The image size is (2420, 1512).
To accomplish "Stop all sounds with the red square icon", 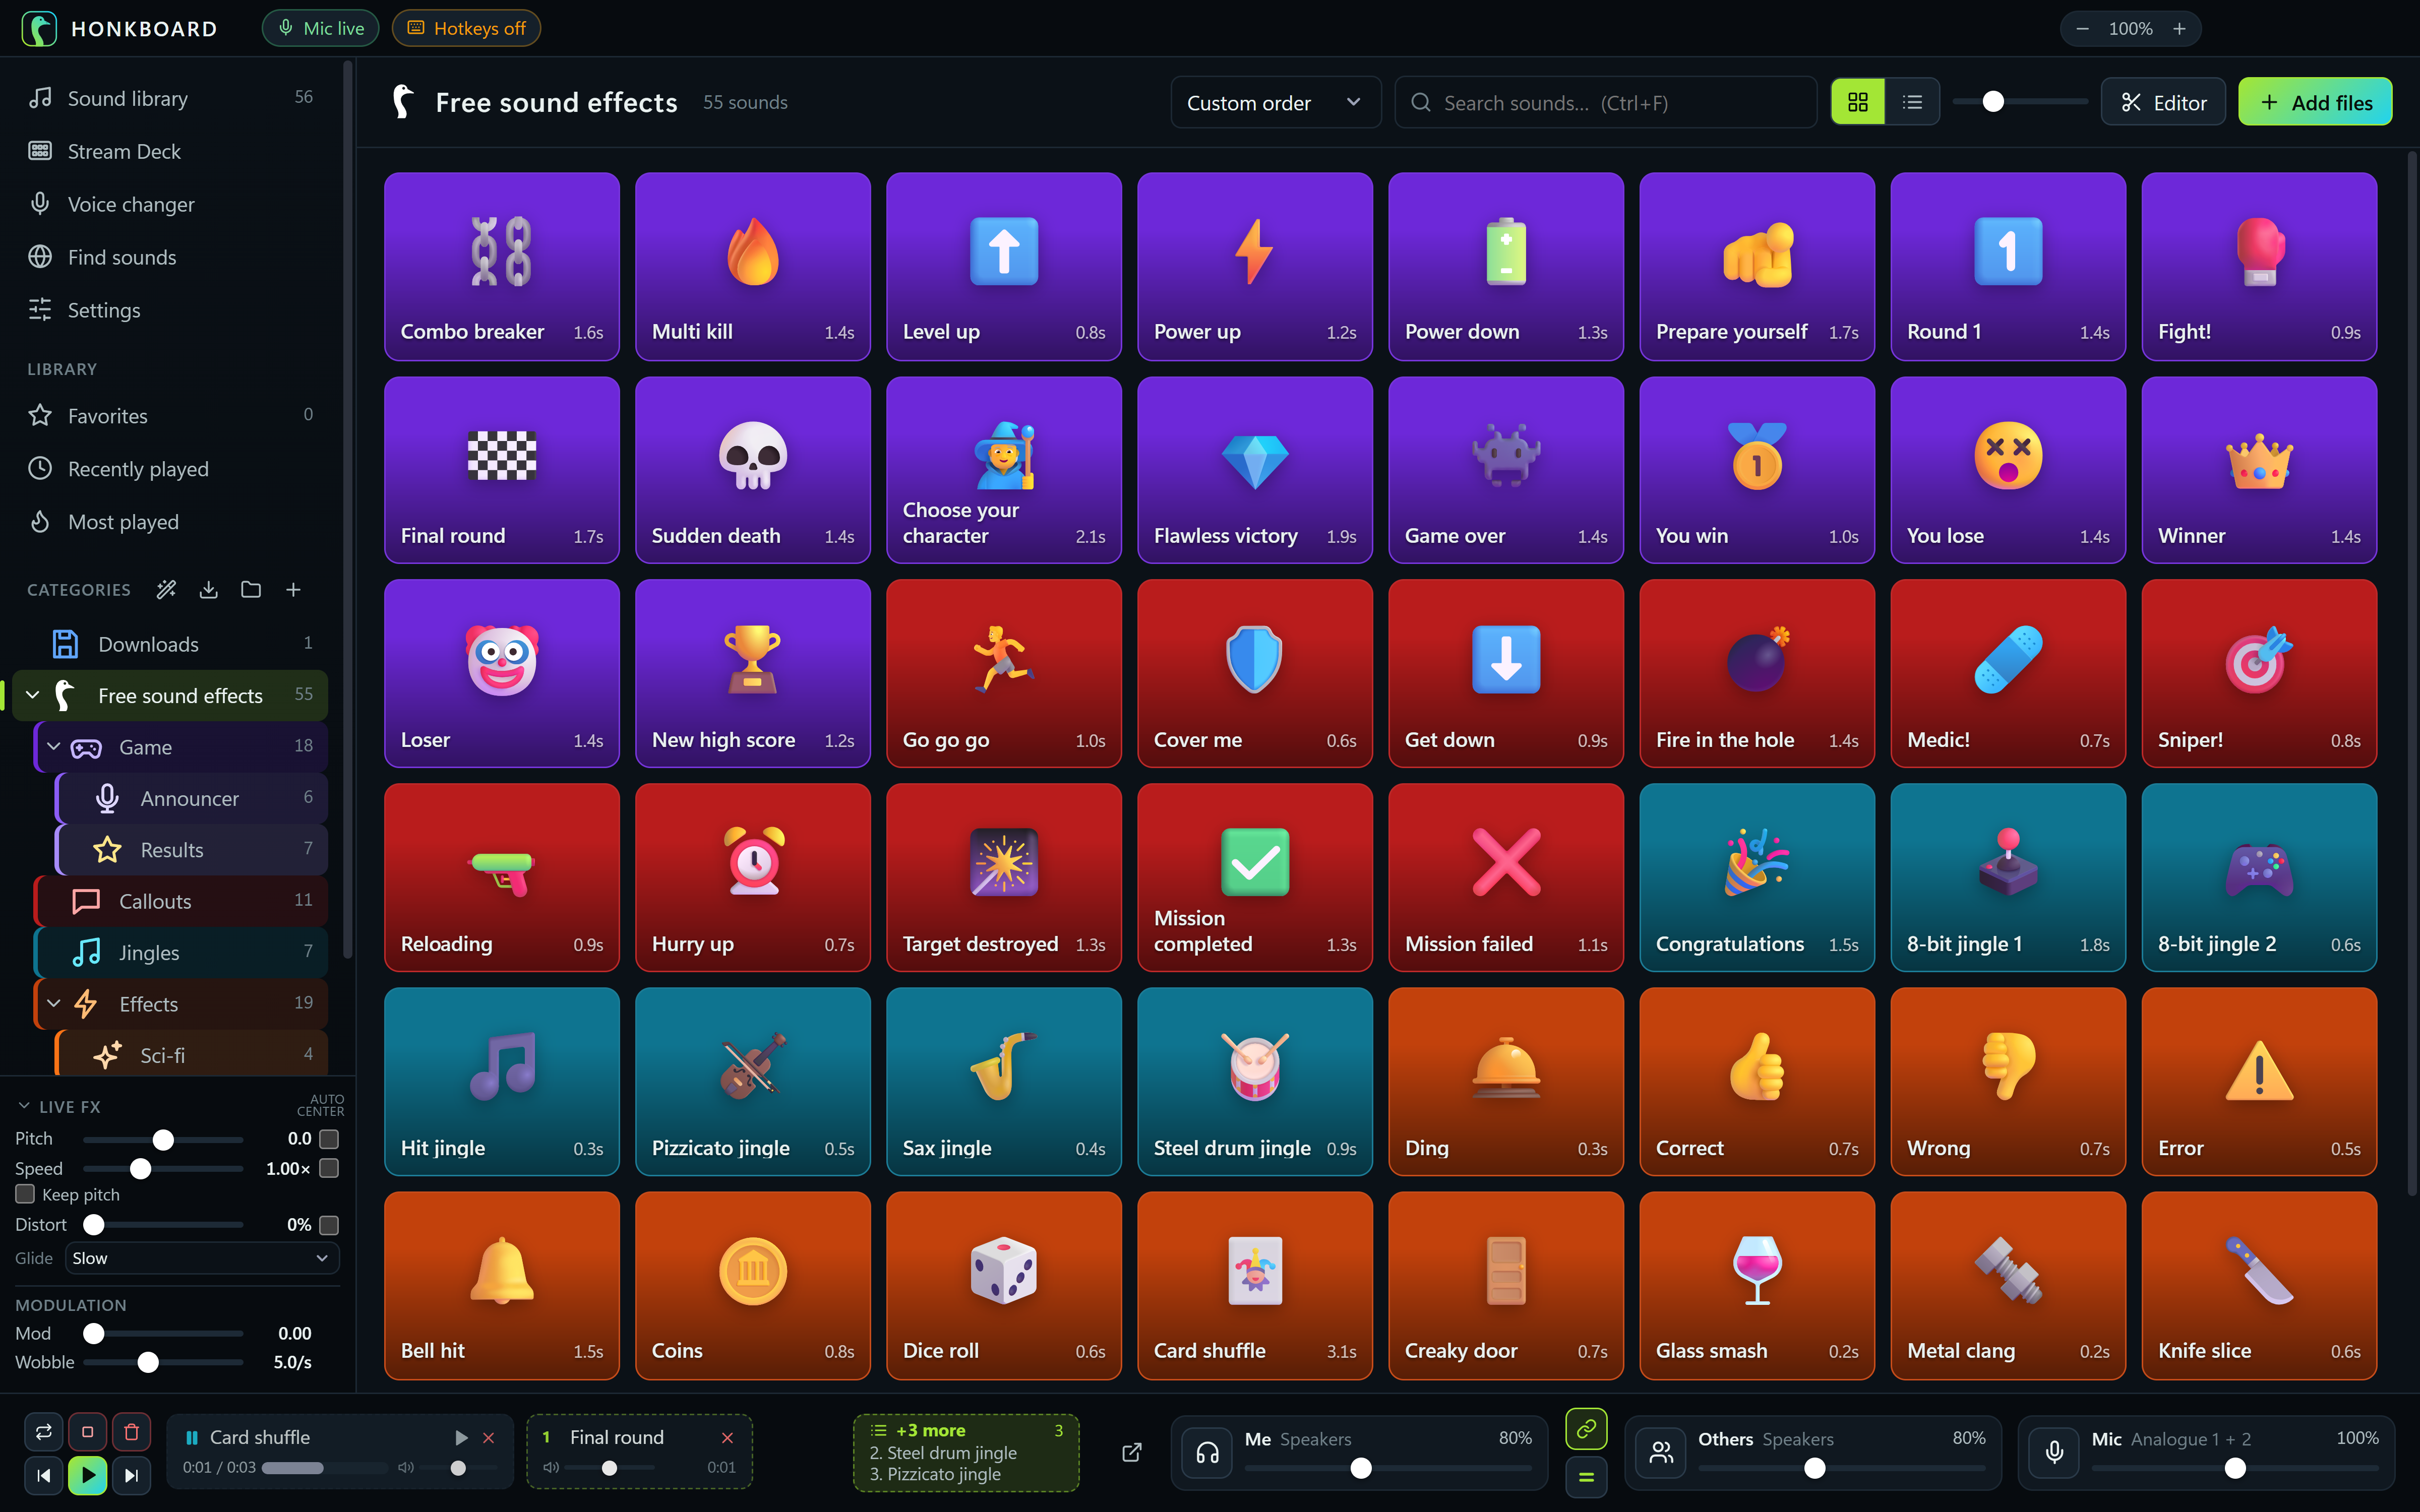I will [87, 1432].
